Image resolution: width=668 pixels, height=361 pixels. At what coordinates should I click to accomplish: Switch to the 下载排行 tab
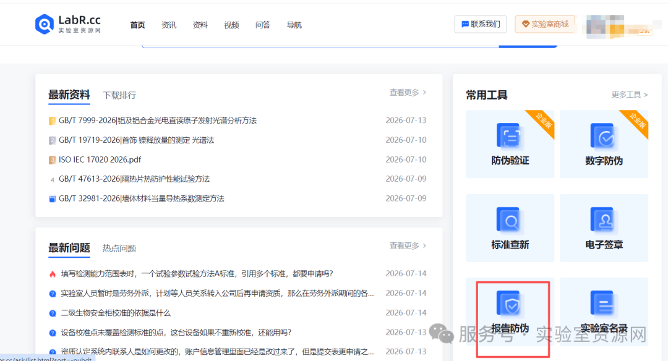pyautogui.click(x=119, y=95)
